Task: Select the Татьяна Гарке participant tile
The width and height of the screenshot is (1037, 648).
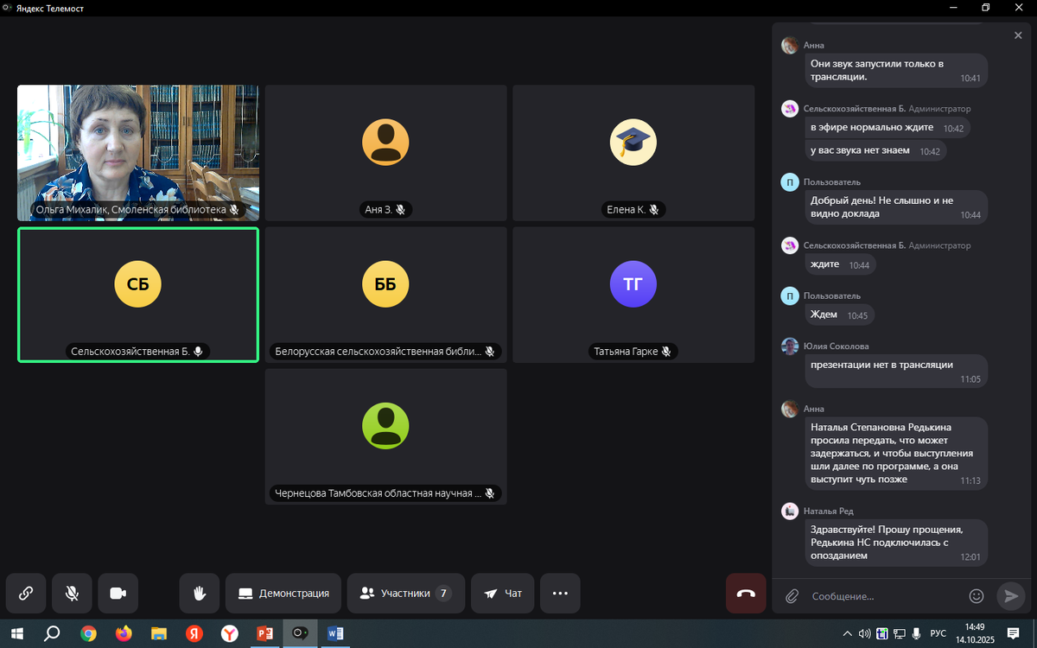Action: coord(633,295)
